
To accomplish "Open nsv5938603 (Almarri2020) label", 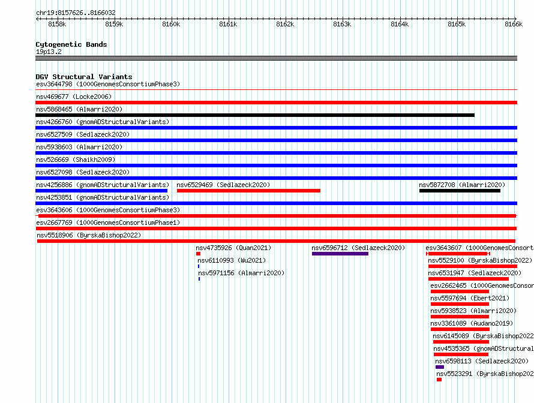I will (79, 147).
